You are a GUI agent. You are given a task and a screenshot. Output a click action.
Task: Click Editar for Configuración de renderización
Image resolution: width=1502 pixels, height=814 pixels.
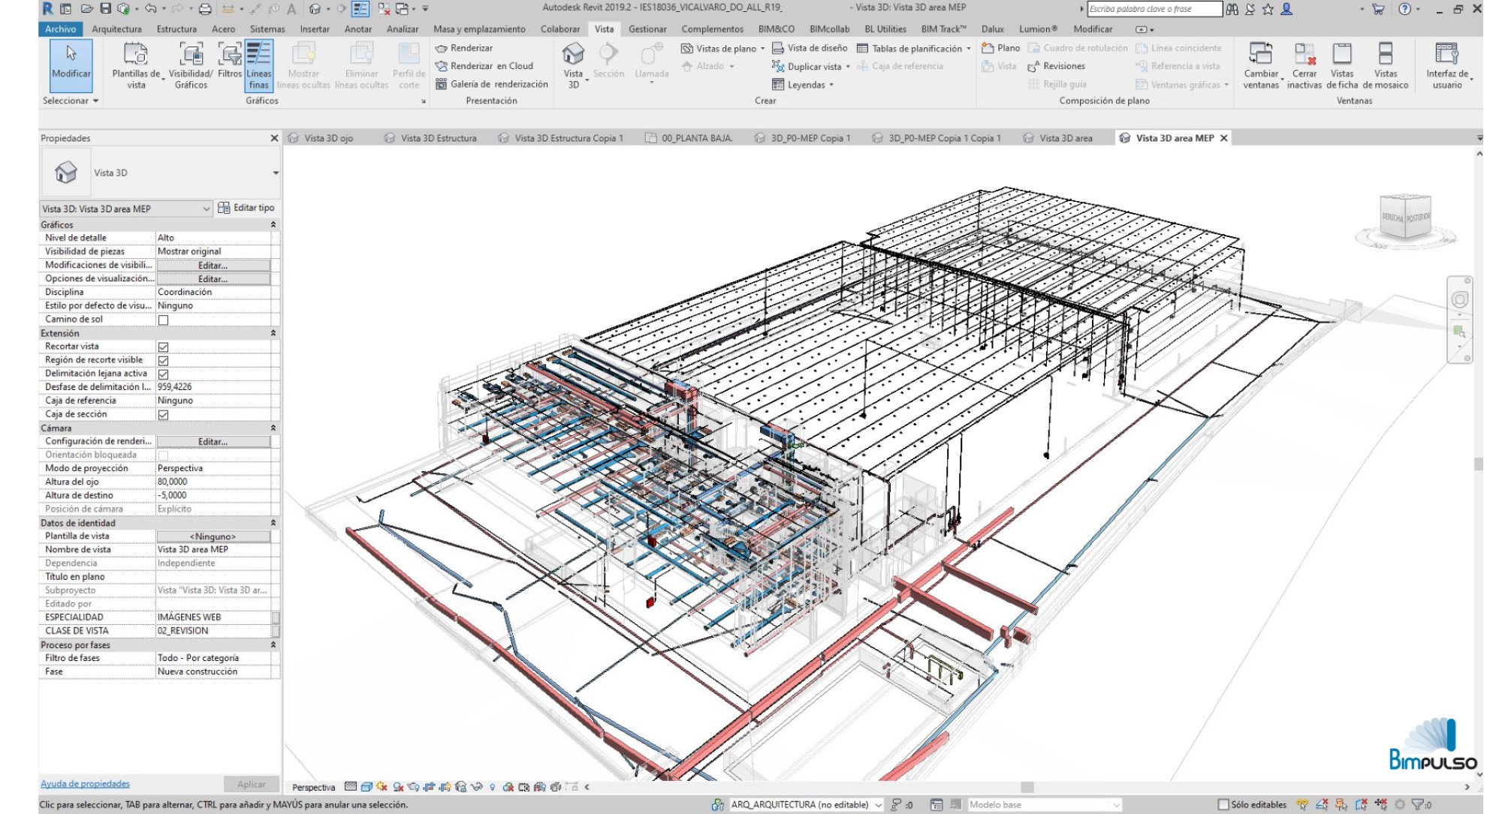(x=213, y=442)
